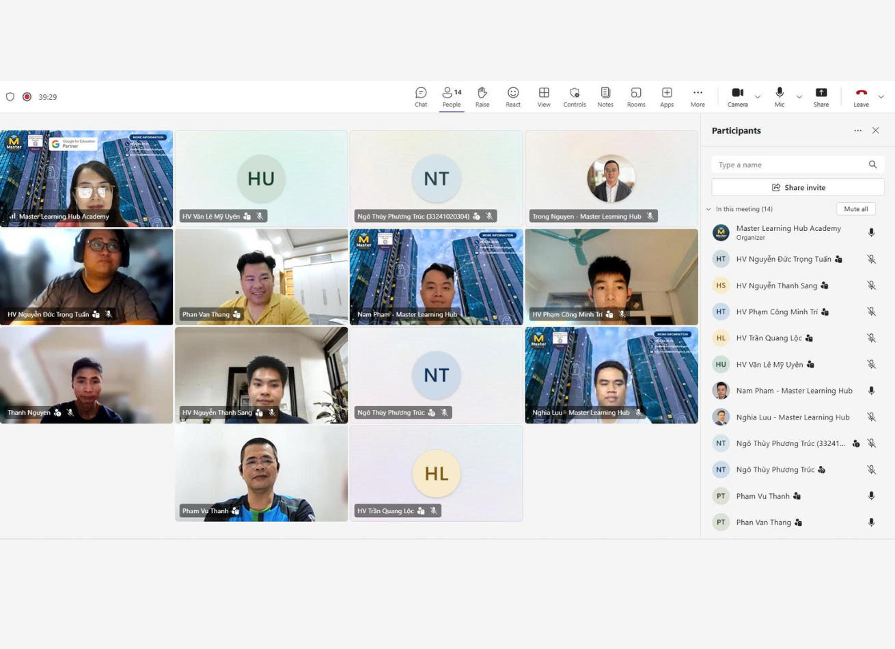The width and height of the screenshot is (895, 649).
Task: Toggle the Camera on or off
Action: pos(737,97)
